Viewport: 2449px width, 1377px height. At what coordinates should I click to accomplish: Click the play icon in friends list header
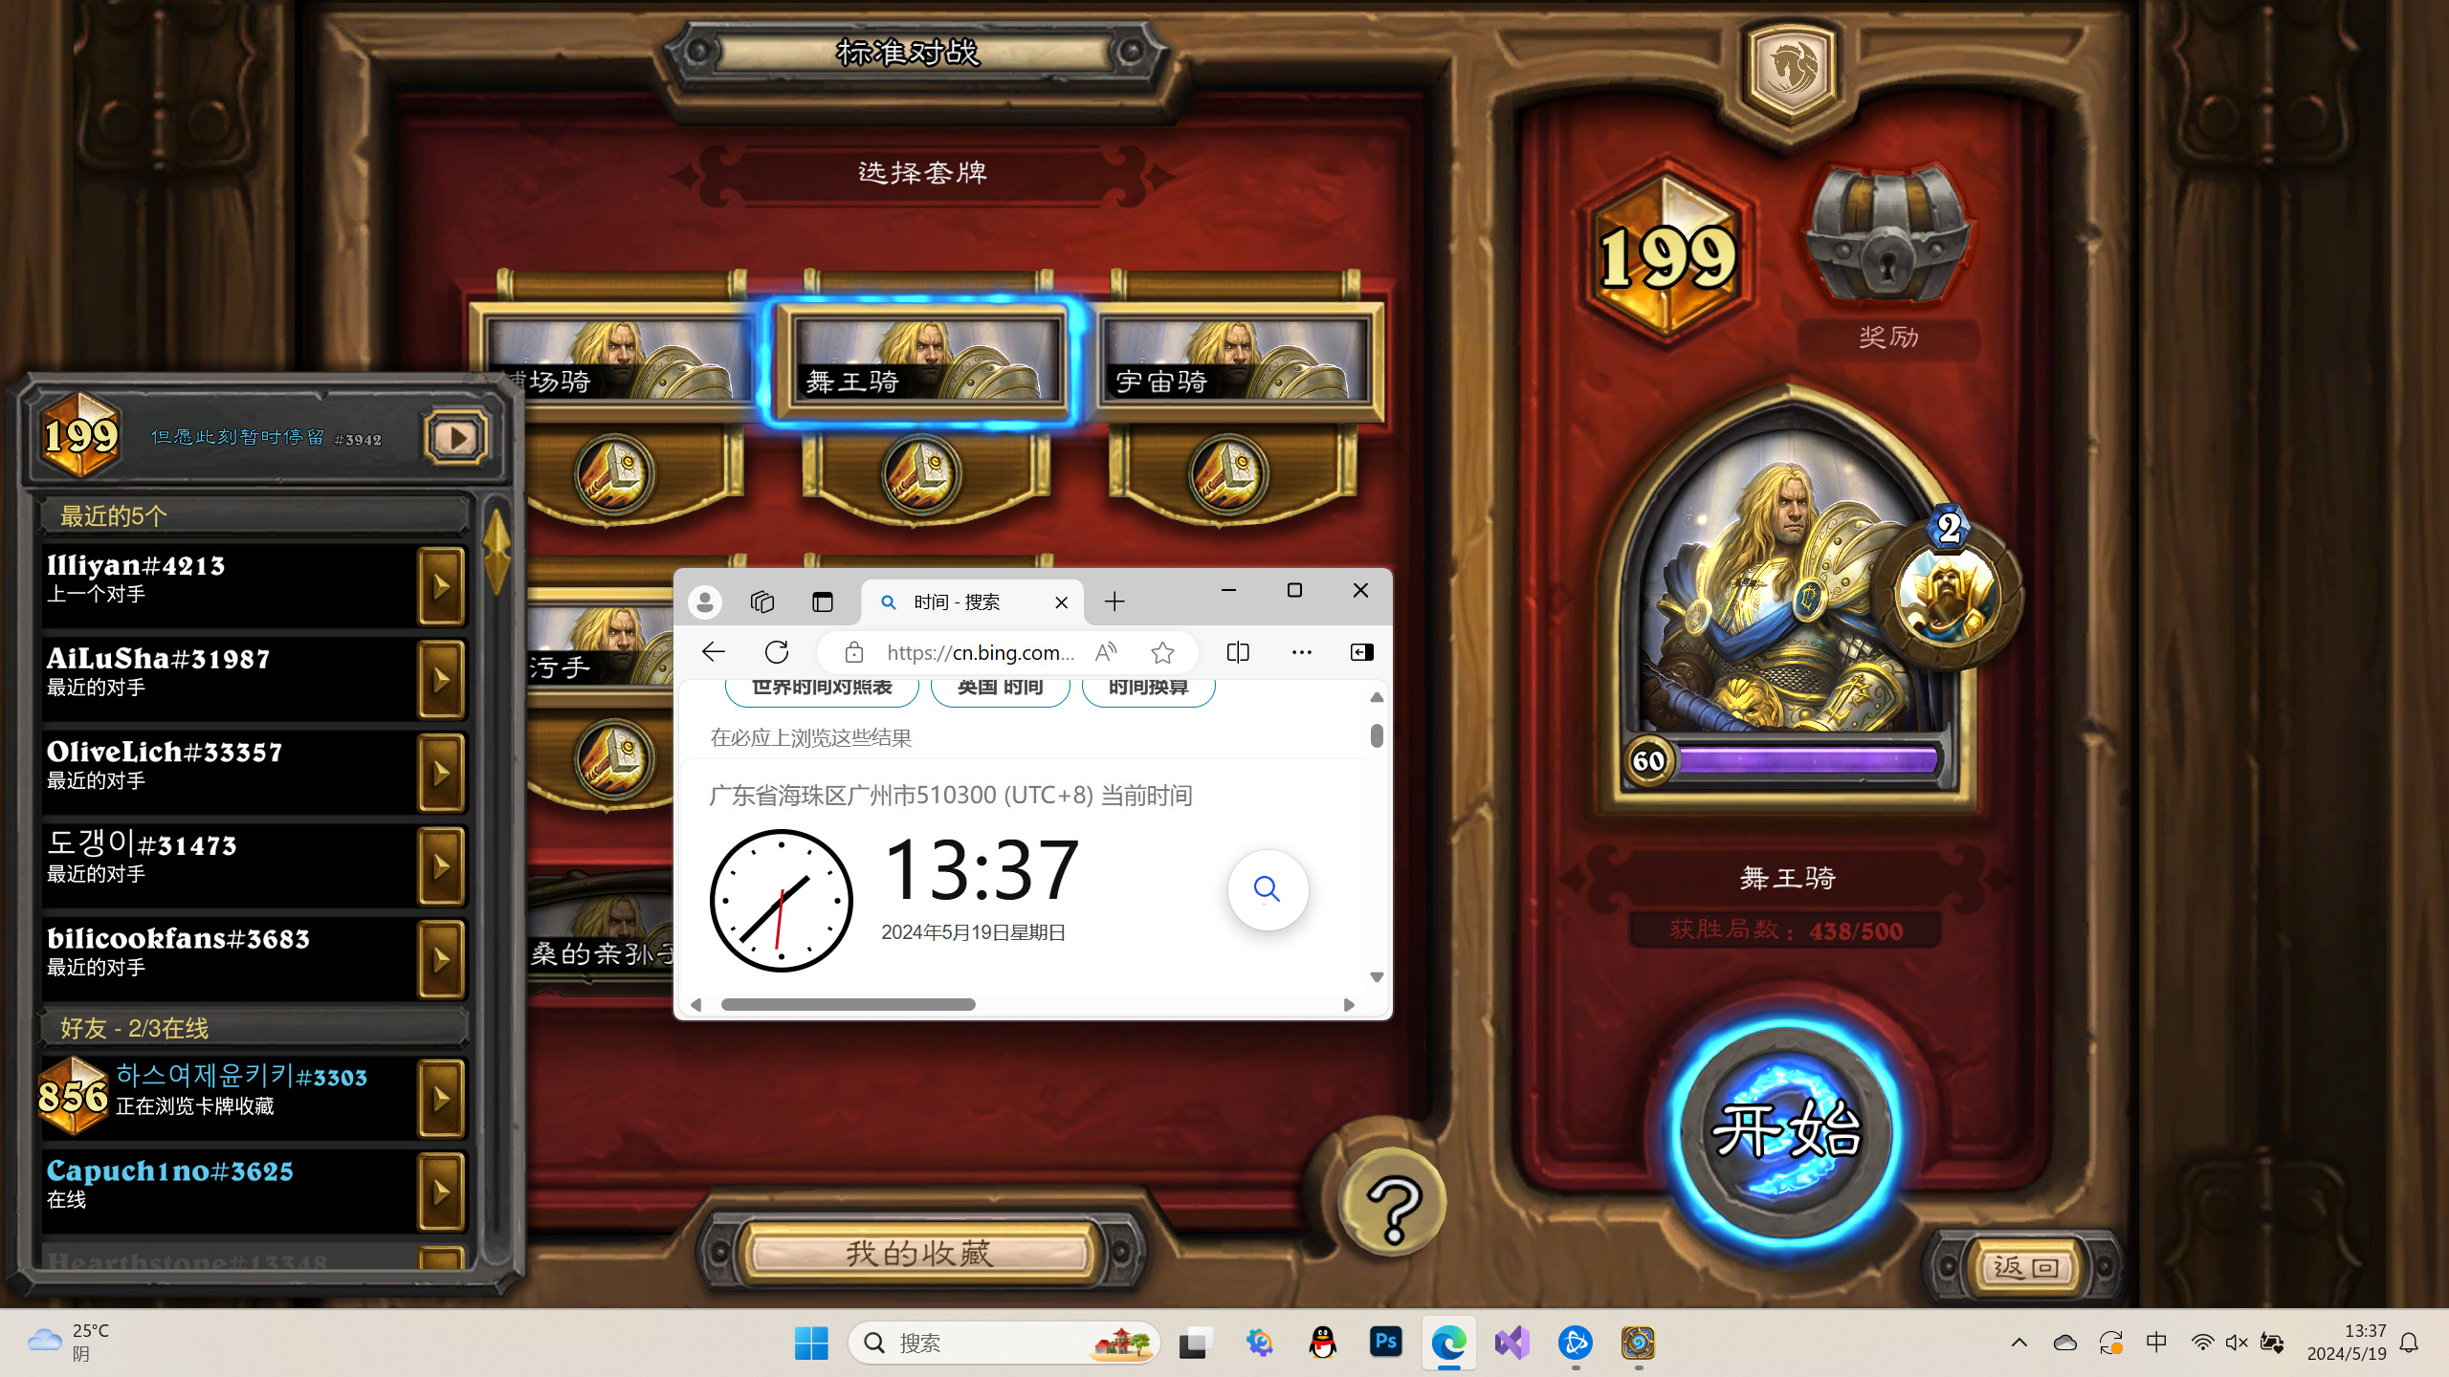(x=455, y=438)
